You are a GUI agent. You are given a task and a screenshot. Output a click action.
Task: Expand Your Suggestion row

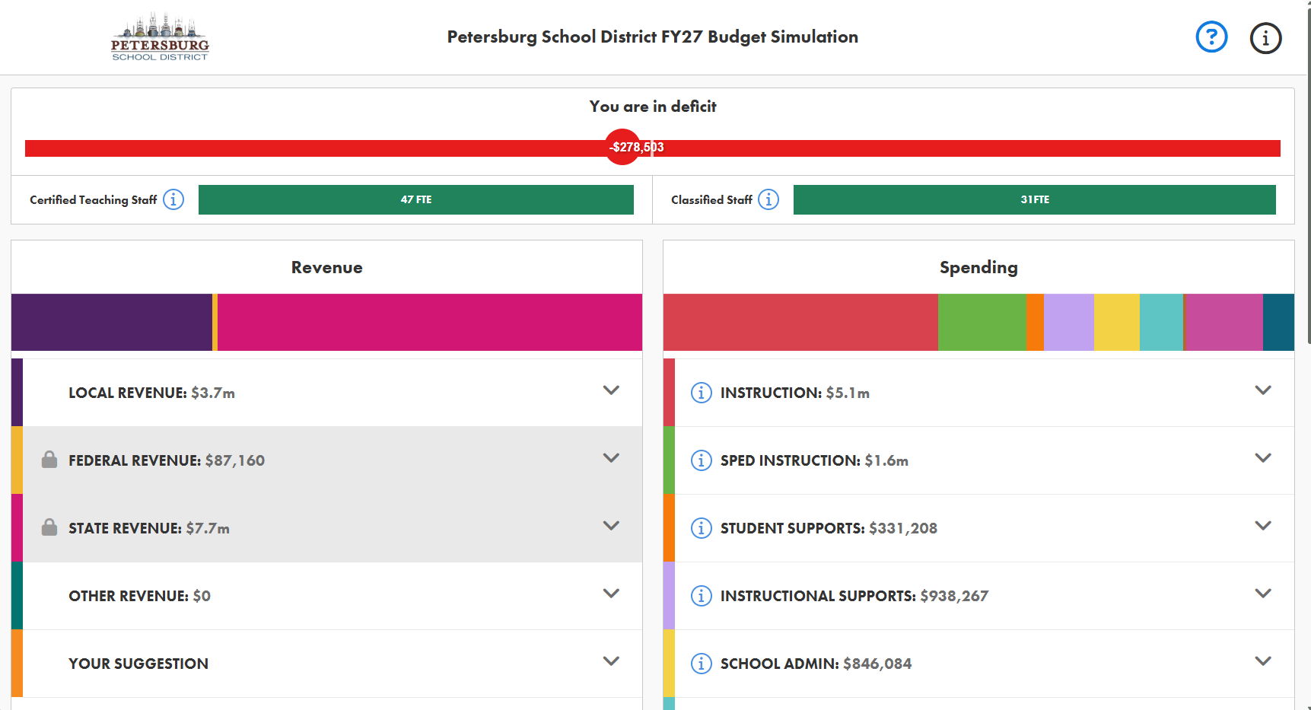[610, 661]
